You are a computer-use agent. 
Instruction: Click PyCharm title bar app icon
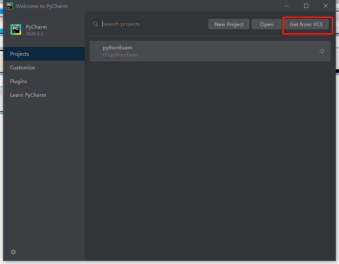pos(10,6)
